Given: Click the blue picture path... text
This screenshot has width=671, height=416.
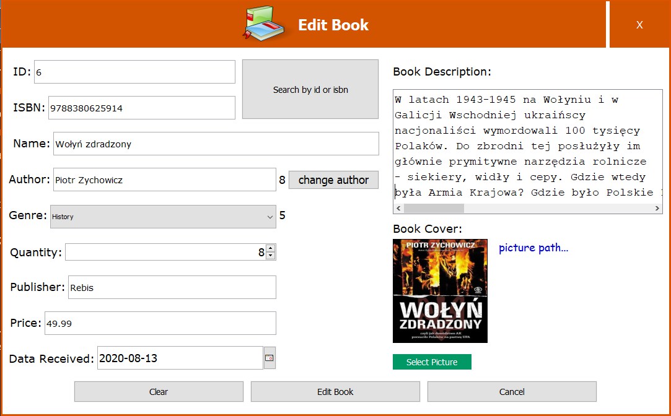Looking at the screenshot, I should pyautogui.click(x=533, y=248).
